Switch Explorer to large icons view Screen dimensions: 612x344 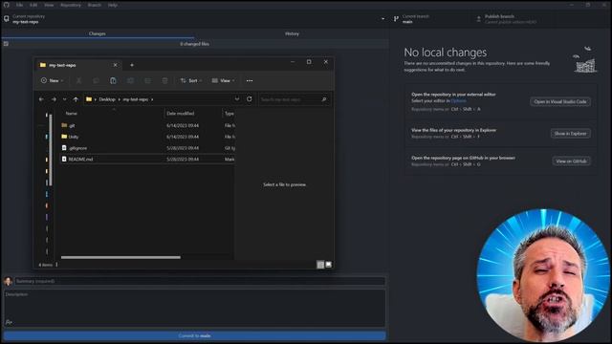point(329,265)
